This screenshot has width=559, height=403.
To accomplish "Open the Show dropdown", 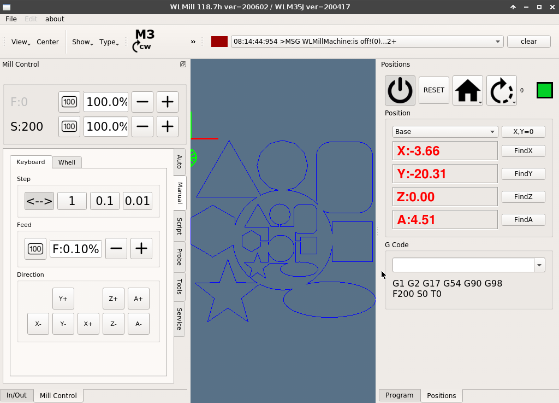I will 83,42.
